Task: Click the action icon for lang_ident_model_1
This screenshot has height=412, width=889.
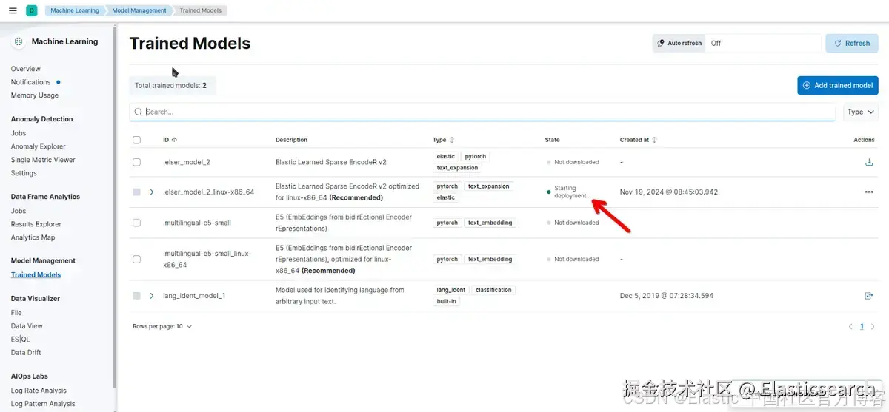Action: point(869,296)
